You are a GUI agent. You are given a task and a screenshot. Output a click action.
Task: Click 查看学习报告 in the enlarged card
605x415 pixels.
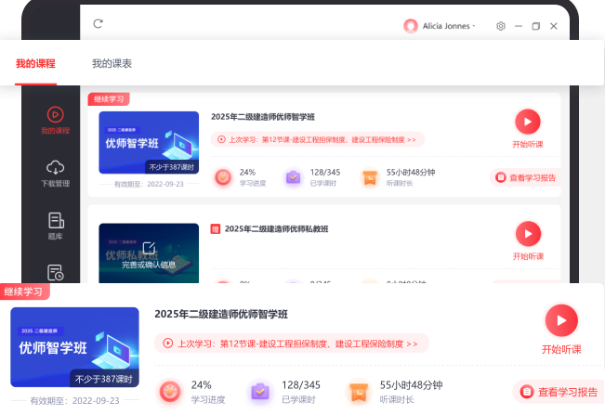point(559,392)
